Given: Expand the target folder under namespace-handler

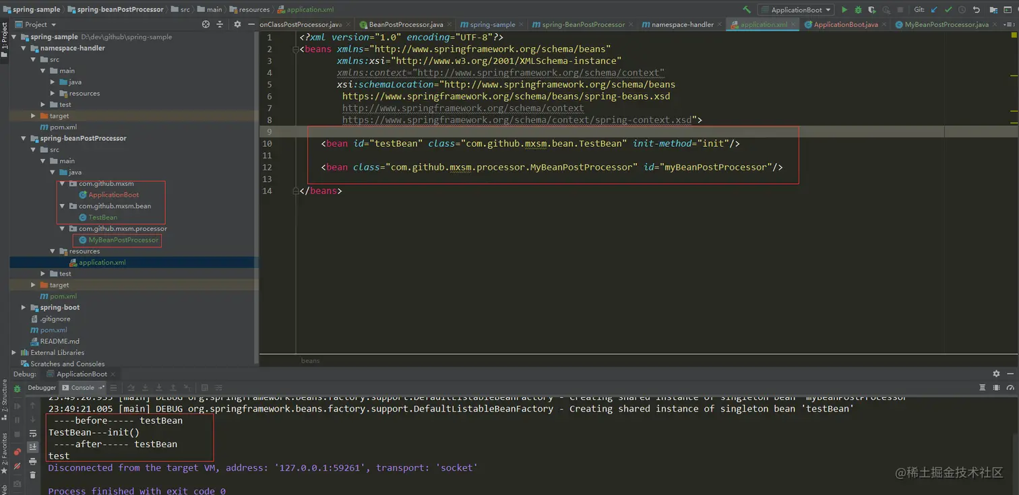Looking at the screenshot, I should pos(34,116).
